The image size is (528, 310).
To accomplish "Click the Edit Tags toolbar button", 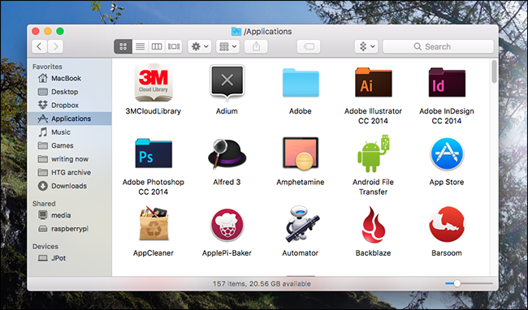I will point(309,46).
